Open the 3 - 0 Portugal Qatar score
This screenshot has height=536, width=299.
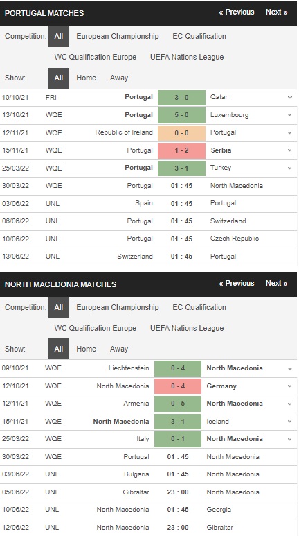tap(181, 98)
